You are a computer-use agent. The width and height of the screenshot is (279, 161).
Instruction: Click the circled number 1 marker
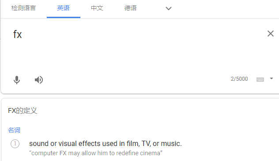[x=15, y=144]
